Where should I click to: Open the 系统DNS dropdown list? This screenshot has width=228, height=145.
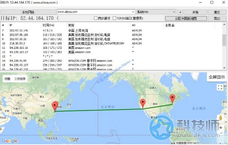(174, 12)
